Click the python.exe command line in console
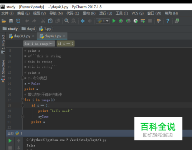Viewport: 192px width, 150px height. [x=66, y=140]
